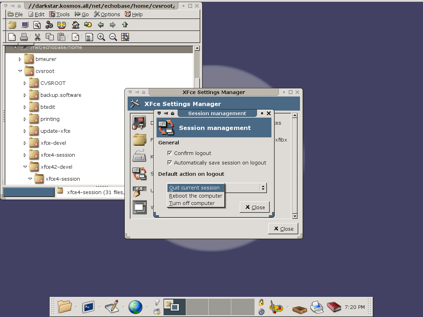Viewport: 423px width, 317px height.
Task: Click the lightbulb icon in the bottom panel
Action: coord(157,302)
